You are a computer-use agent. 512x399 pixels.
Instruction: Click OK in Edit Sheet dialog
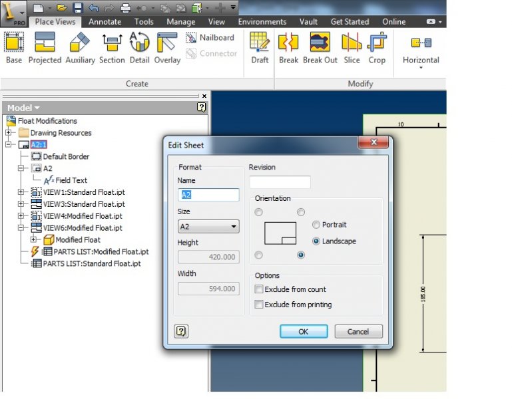(304, 331)
